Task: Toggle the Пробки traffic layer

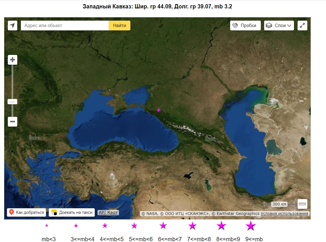Action: (245, 26)
